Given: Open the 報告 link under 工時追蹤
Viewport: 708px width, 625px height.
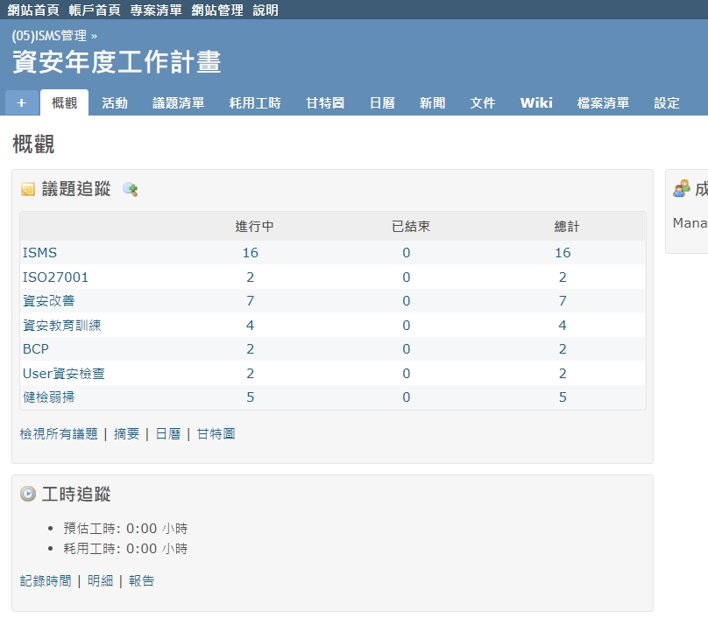Looking at the screenshot, I should click(x=141, y=580).
